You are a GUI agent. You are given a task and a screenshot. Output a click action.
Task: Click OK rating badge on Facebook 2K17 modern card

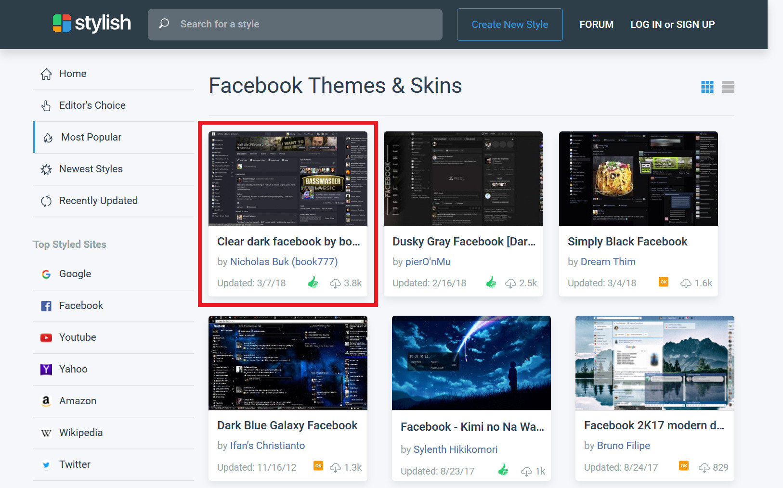(684, 465)
